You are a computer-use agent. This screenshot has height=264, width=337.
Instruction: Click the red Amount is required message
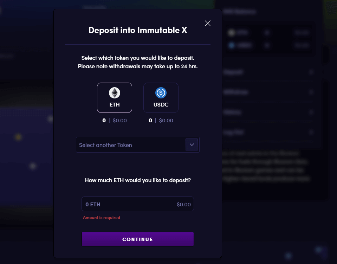tap(102, 218)
